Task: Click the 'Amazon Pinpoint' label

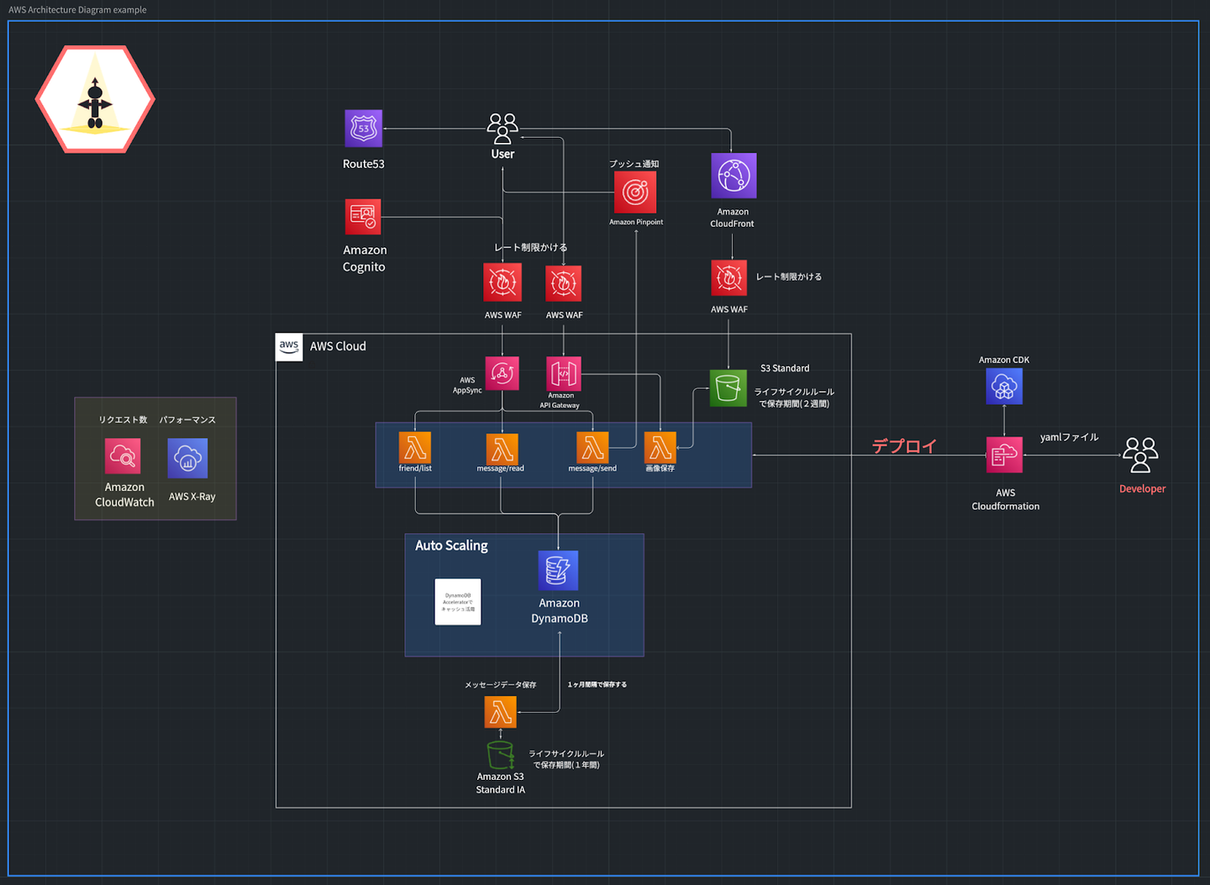Action: [x=636, y=222]
